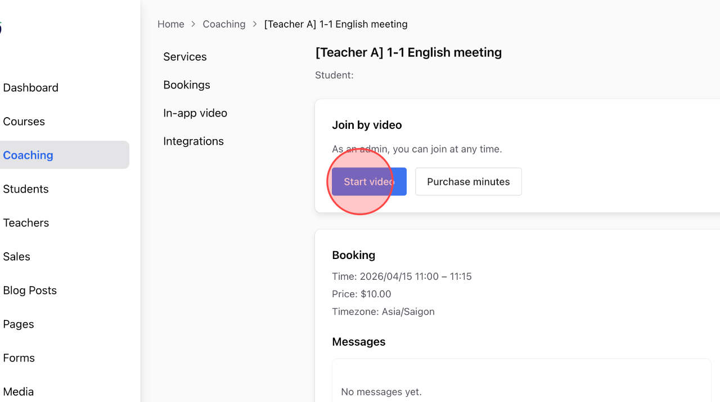Image resolution: width=720 pixels, height=402 pixels.
Task: Click the Messages section heading
Action: (359, 342)
